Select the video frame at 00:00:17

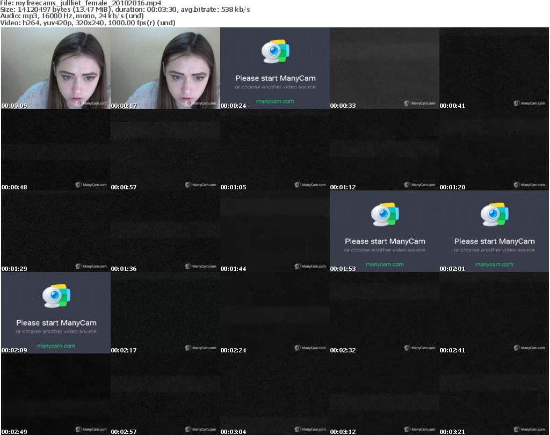click(x=165, y=68)
